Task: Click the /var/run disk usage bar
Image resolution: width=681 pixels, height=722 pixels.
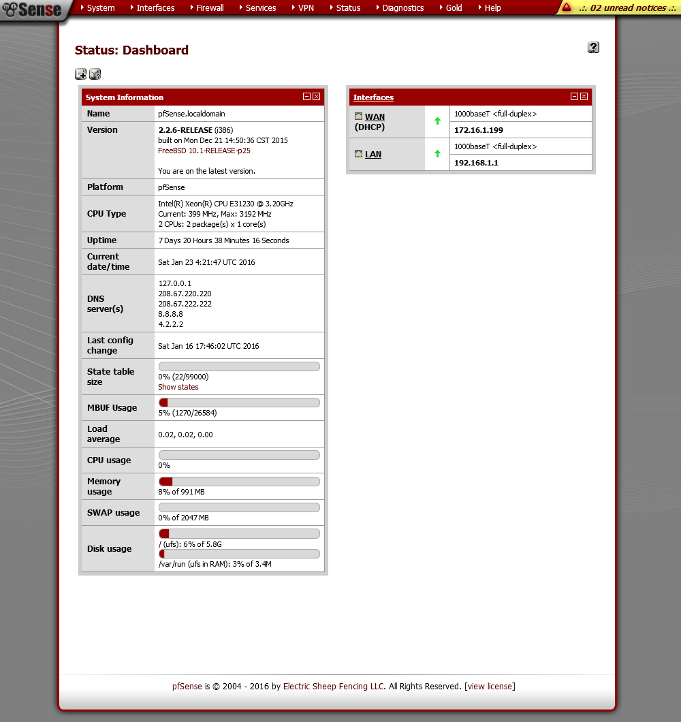Action: [x=239, y=554]
